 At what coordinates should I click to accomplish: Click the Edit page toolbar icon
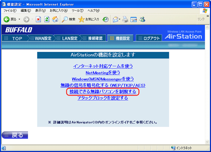tap(134, 20)
